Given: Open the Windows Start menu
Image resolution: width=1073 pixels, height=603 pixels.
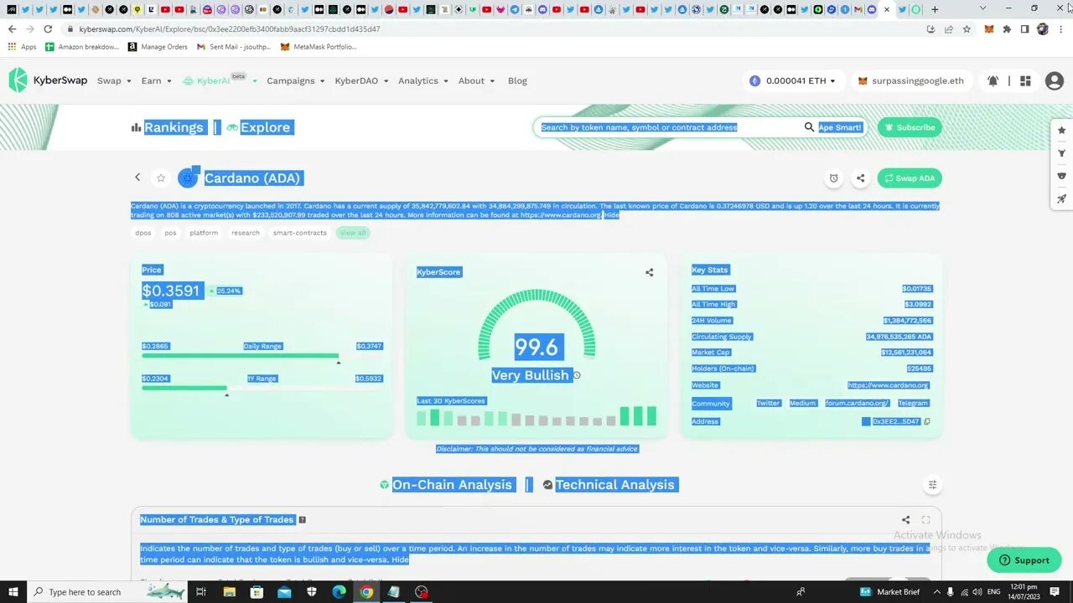Looking at the screenshot, I should 13,592.
